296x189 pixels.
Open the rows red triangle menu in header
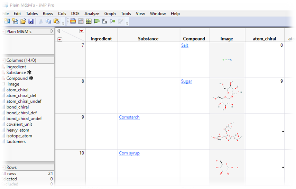[x=60, y=39]
